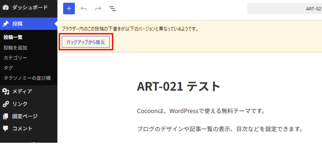Open the document overview list view

pos(113,8)
